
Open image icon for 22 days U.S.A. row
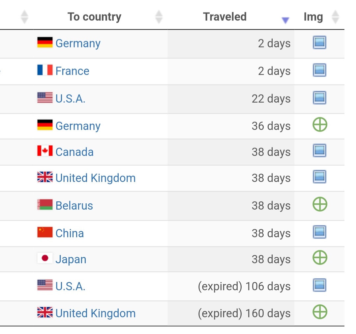point(319,98)
